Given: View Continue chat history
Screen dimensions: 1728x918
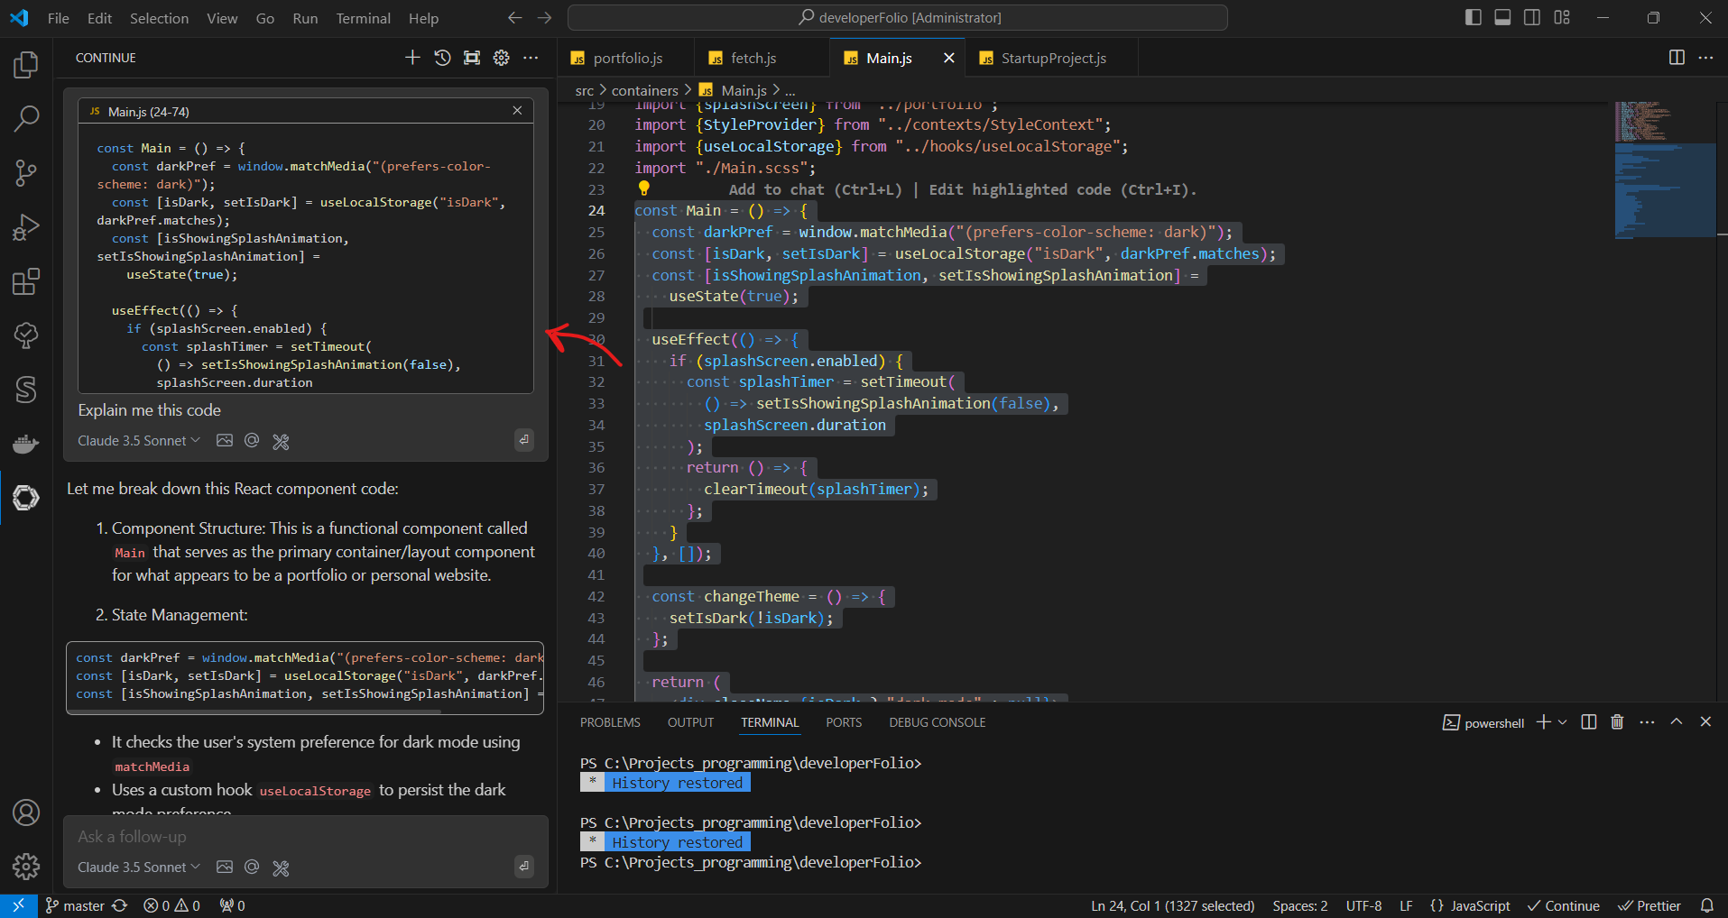Looking at the screenshot, I should point(442,58).
